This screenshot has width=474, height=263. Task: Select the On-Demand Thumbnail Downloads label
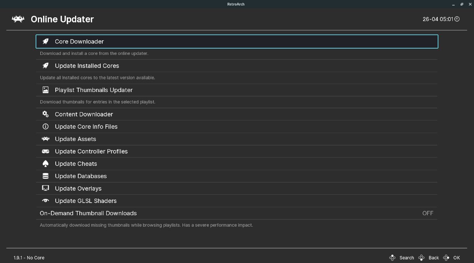[x=88, y=213]
